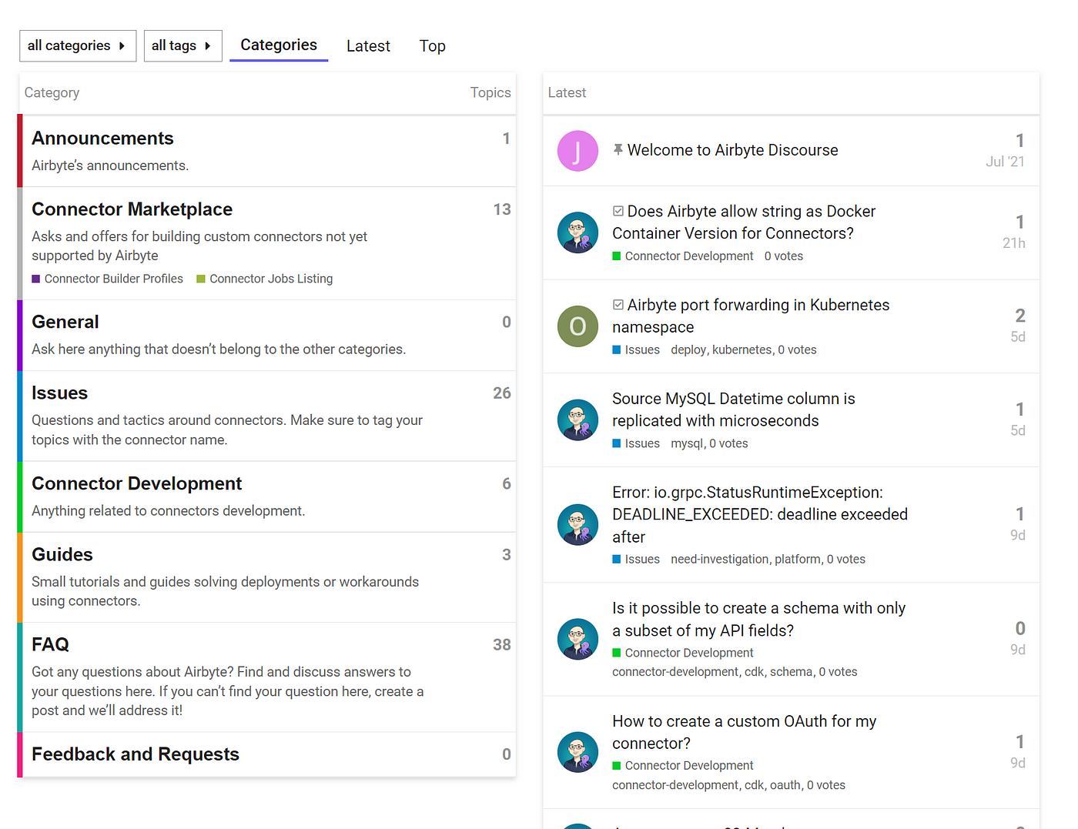The image size is (1078, 829).
Task: Switch to the Latest tab
Action: [x=368, y=46]
